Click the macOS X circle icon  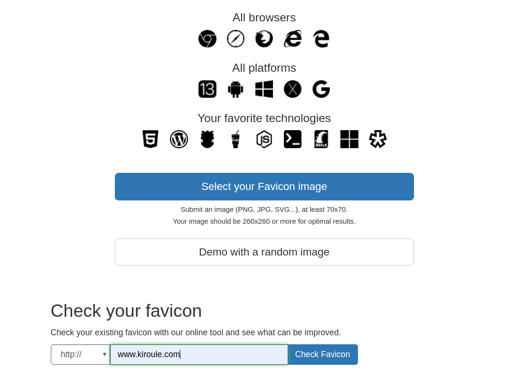click(292, 89)
